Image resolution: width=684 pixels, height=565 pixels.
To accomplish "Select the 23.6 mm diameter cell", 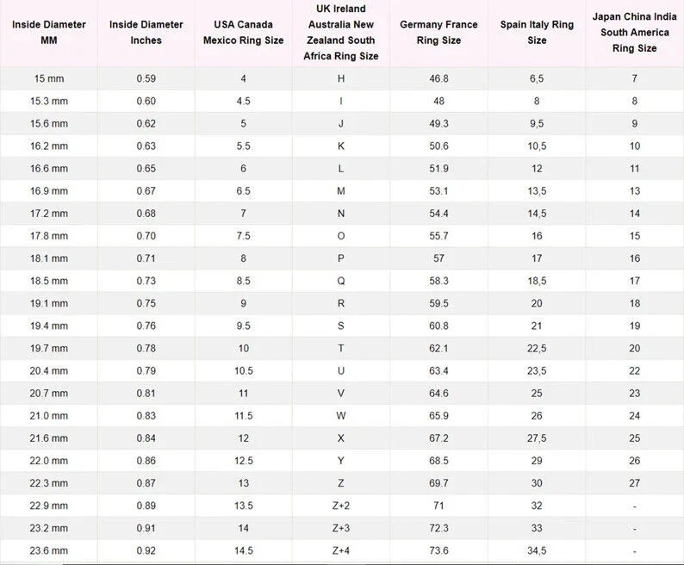I will [49, 550].
